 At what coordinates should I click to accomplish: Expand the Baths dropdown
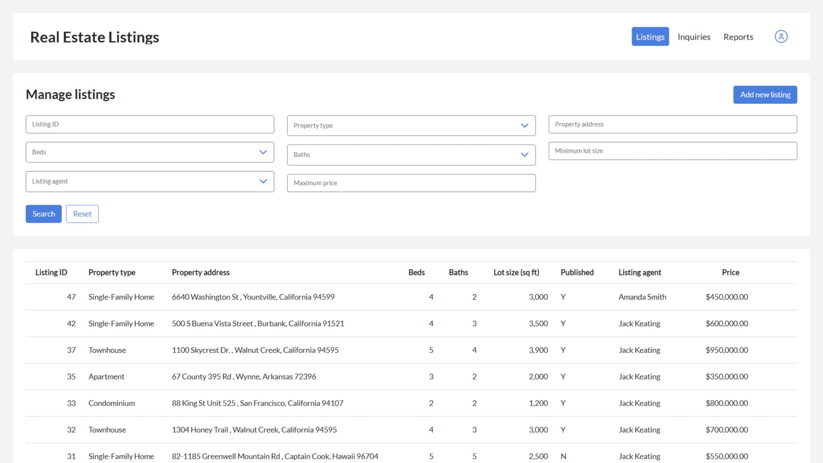(x=411, y=155)
